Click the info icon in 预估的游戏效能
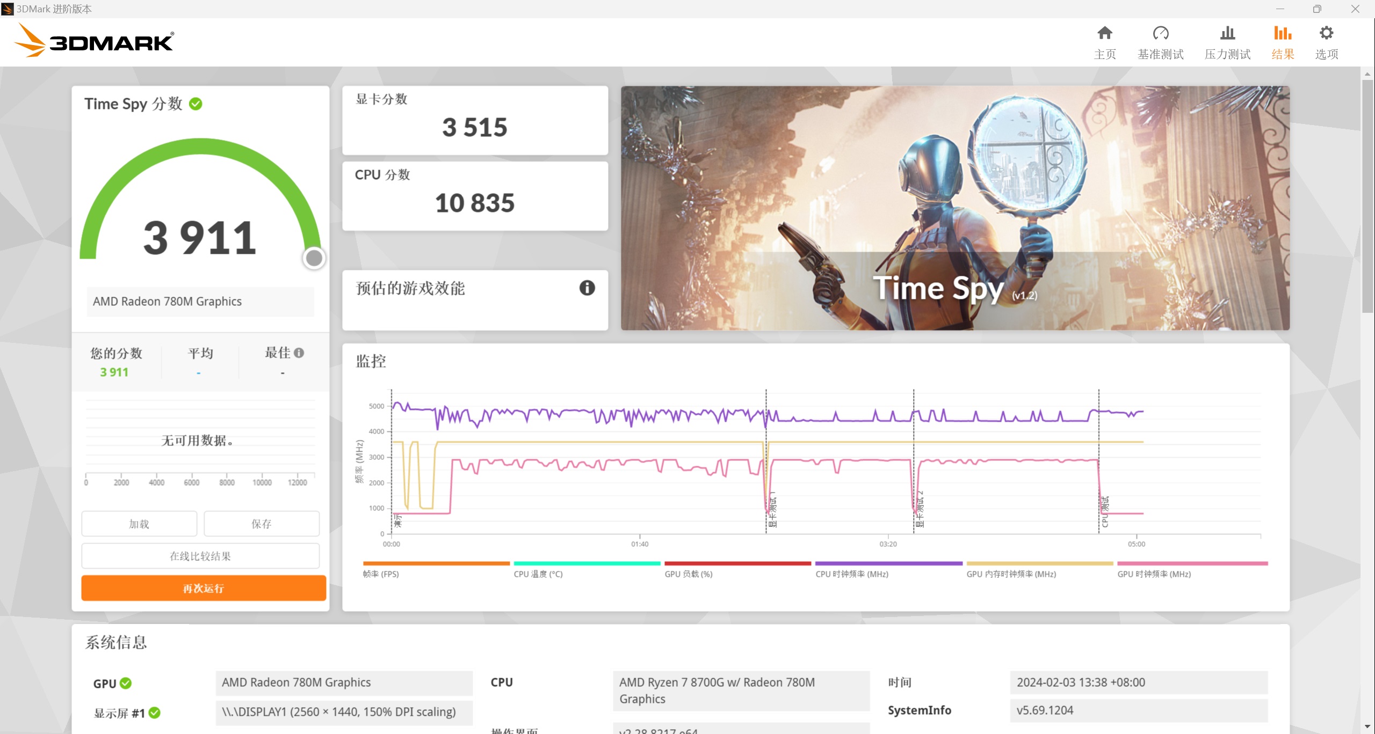The width and height of the screenshot is (1375, 734). [x=587, y=288]
